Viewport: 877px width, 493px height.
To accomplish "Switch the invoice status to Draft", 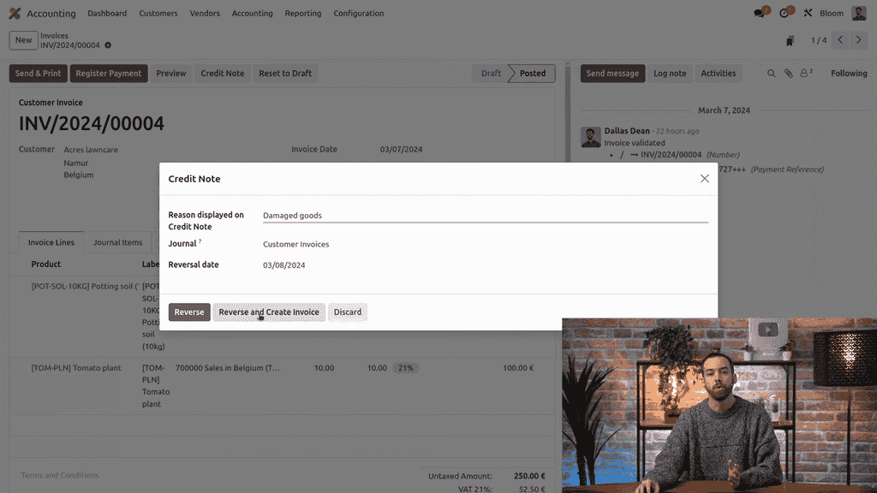I will tap(490, 73).
